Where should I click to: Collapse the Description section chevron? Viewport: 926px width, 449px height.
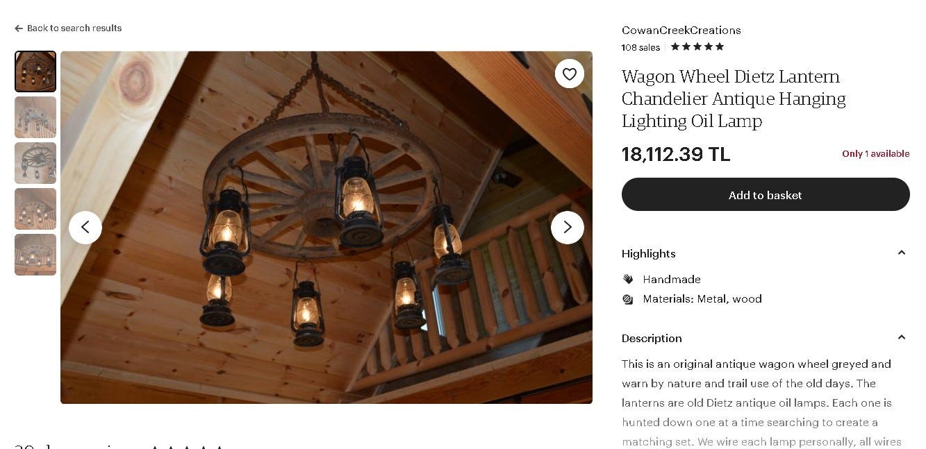point(902,338)
